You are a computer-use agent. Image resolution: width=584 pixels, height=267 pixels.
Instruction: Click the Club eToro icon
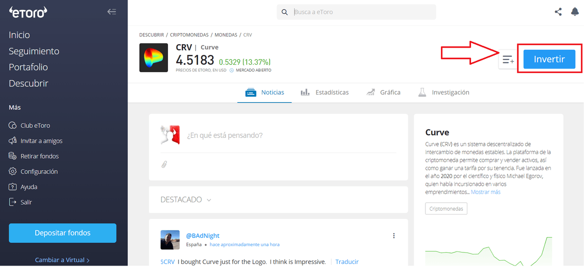(13, 125)
